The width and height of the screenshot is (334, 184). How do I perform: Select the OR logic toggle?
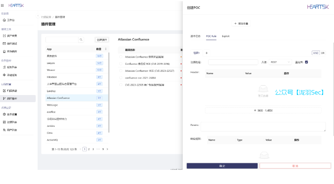click(323, 53)
